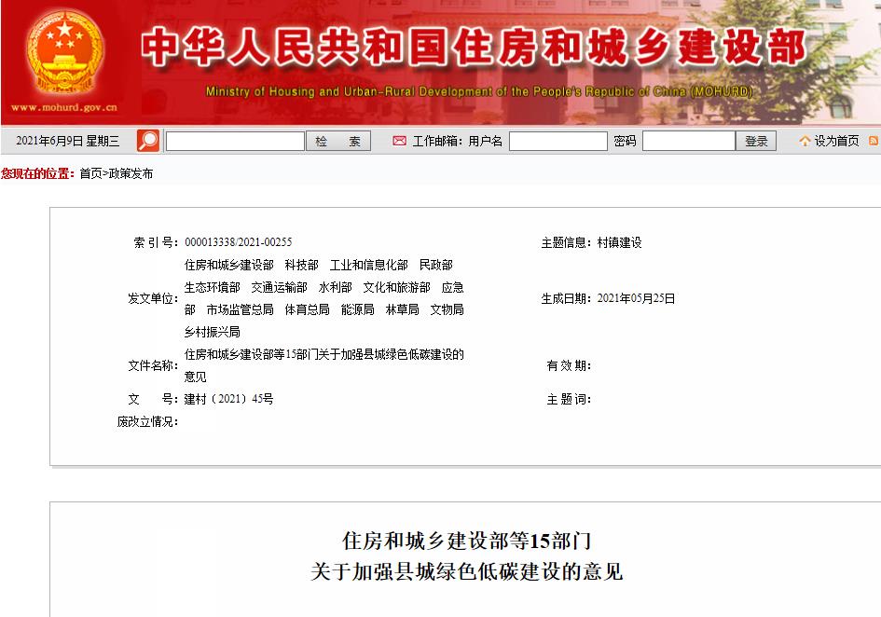Viewport: 881px width, 617px height.
Task: Open the 设为首页 link
Action: click(x=836, y=141)
